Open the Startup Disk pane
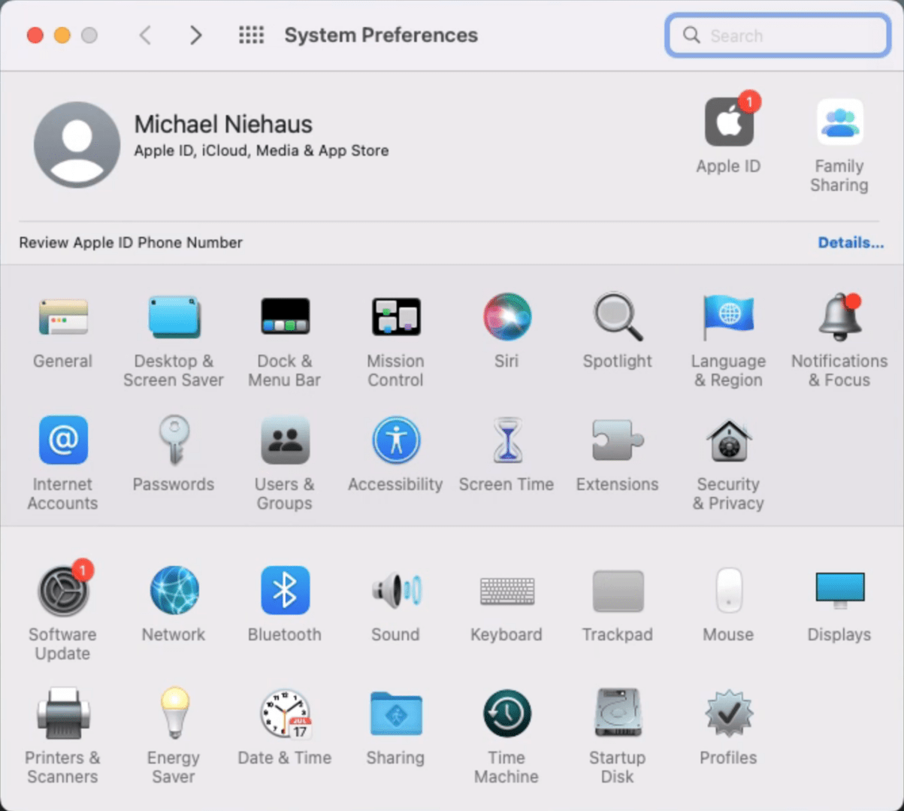The width and height of the screenshot is (904, 811). [617, 715]
